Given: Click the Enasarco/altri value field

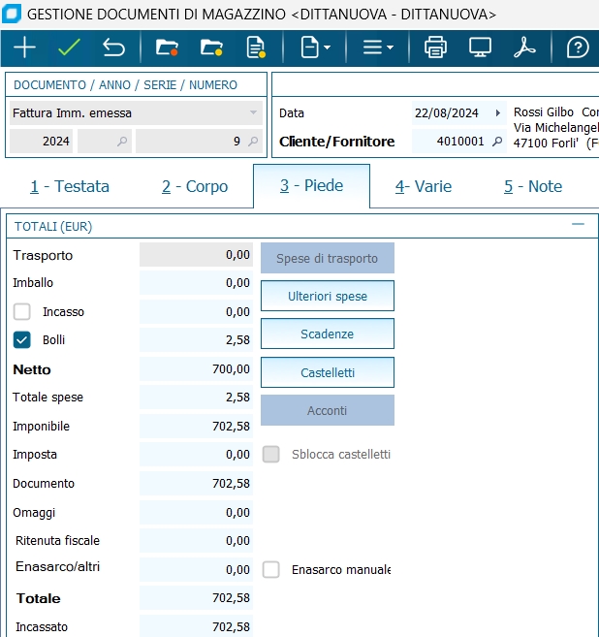Looking at the screenshot, I should coord(196,569).
